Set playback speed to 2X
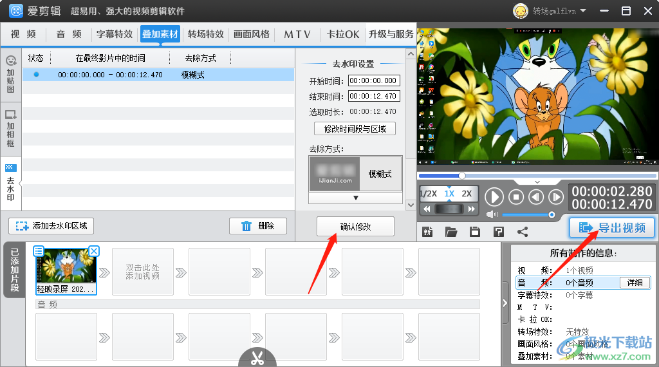This screenshot has height=367, width=659. pos(467,194)
